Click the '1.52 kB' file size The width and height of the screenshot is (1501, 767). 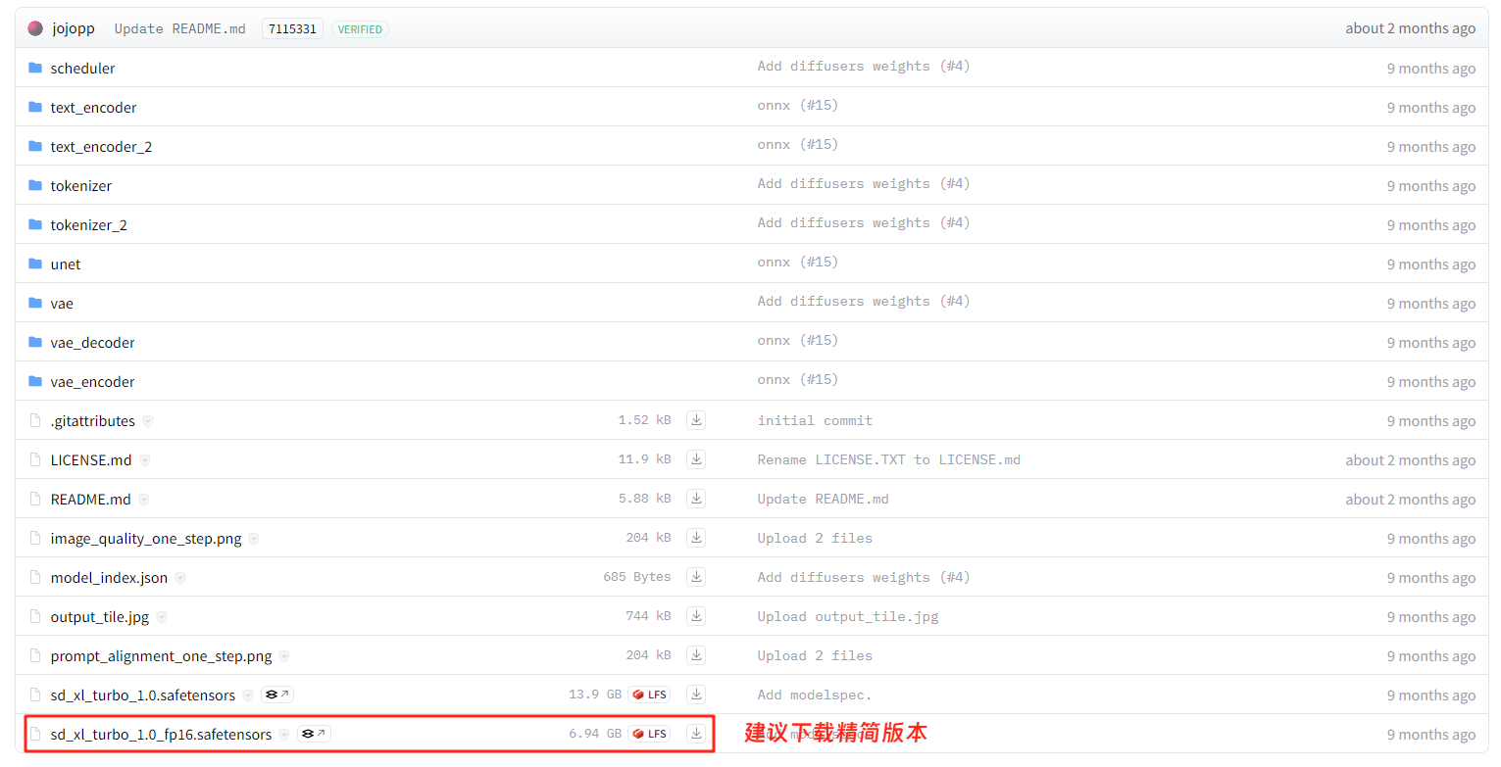644,420
